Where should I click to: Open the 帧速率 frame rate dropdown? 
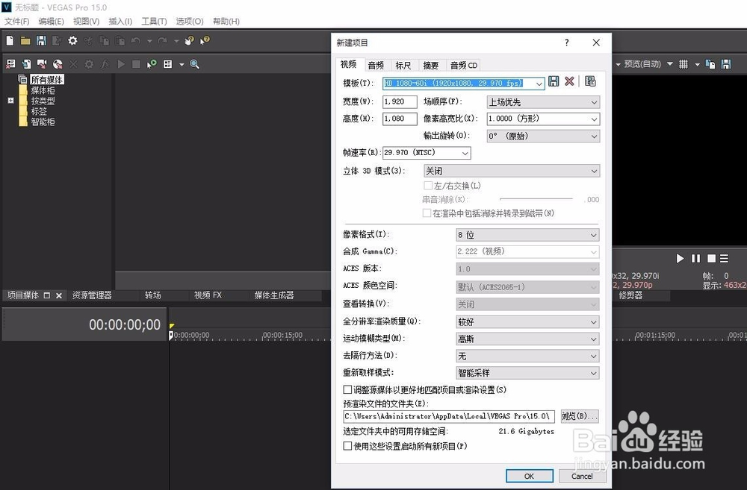click(427, 153)
